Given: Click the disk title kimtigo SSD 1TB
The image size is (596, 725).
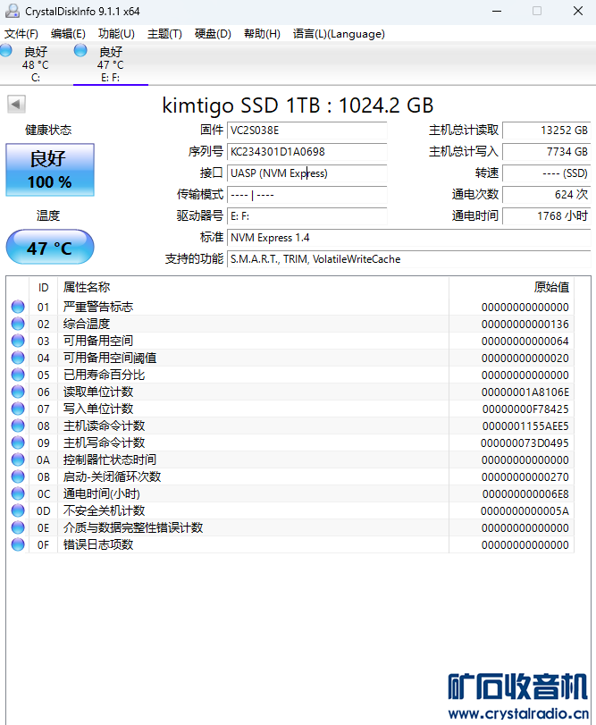Looking at the screenshot, I should pos(298,105).
